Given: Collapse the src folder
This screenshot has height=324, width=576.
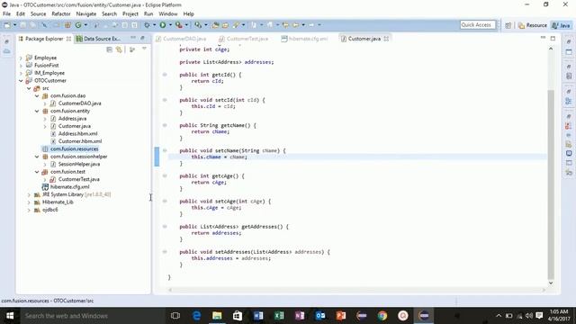Looking at the screenshot, I should coord(29,88).
